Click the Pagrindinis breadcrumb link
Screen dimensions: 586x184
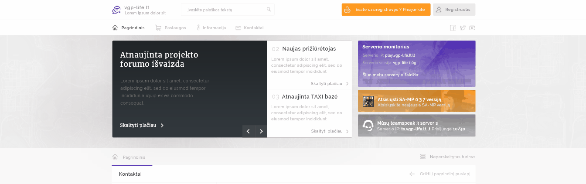[x=134, y=157]
